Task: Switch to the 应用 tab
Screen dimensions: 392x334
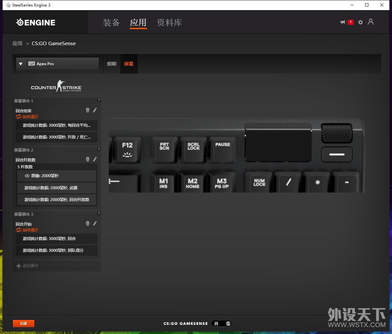Action: (x=138, y=23)
